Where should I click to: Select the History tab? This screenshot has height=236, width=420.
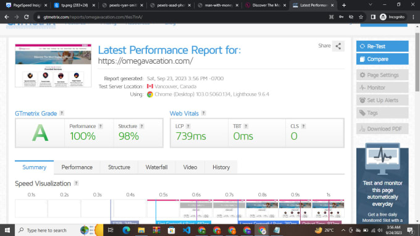pyautogui.click(x=221, y=167)
